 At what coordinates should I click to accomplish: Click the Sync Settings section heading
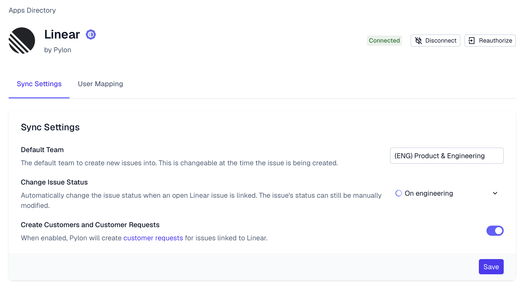click(x=50, y=127)
